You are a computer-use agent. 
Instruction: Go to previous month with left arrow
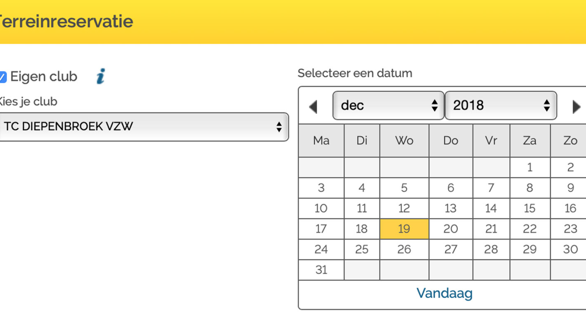[x=313, y=107]
